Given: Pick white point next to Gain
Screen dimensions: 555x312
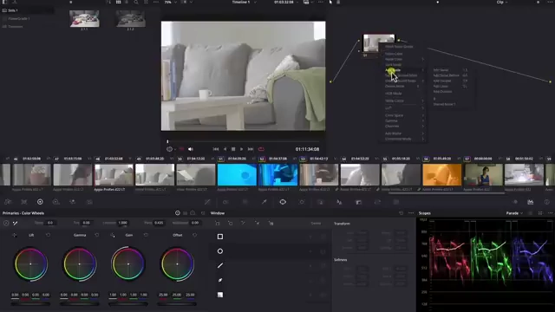Looking at the screenshot, I should (112, 235).
